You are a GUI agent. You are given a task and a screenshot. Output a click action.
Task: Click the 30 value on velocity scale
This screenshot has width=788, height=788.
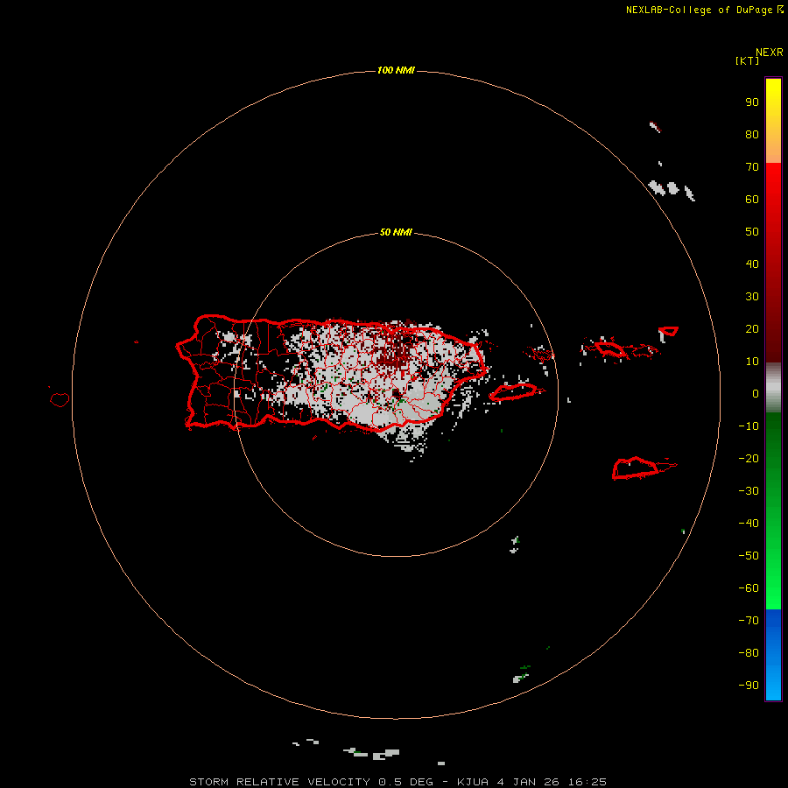[752, 297]
